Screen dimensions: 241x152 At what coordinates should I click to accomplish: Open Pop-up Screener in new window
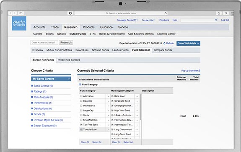(x=191, y=71)
